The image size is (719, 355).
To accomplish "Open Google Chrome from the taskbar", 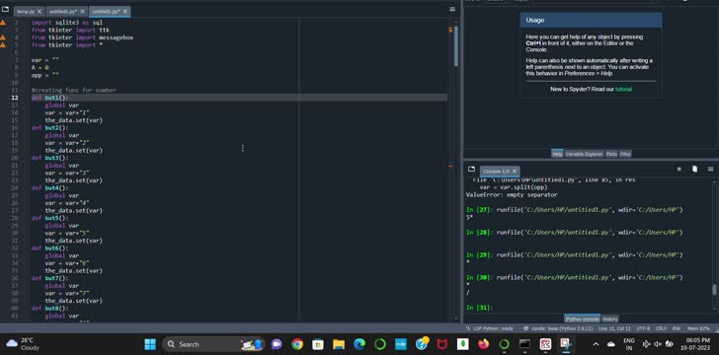I will [297, 344].
